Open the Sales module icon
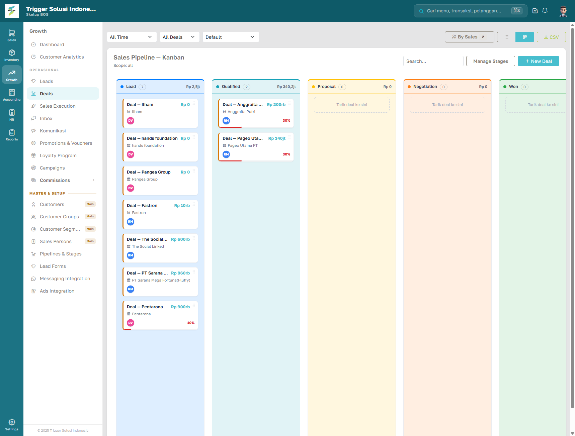This screenshot has width=575, height=436. [12, 35]
